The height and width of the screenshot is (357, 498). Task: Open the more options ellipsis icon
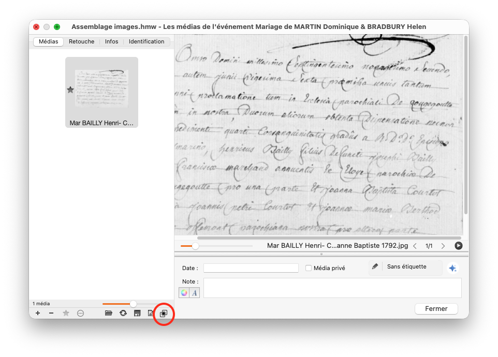pos(81,313)
